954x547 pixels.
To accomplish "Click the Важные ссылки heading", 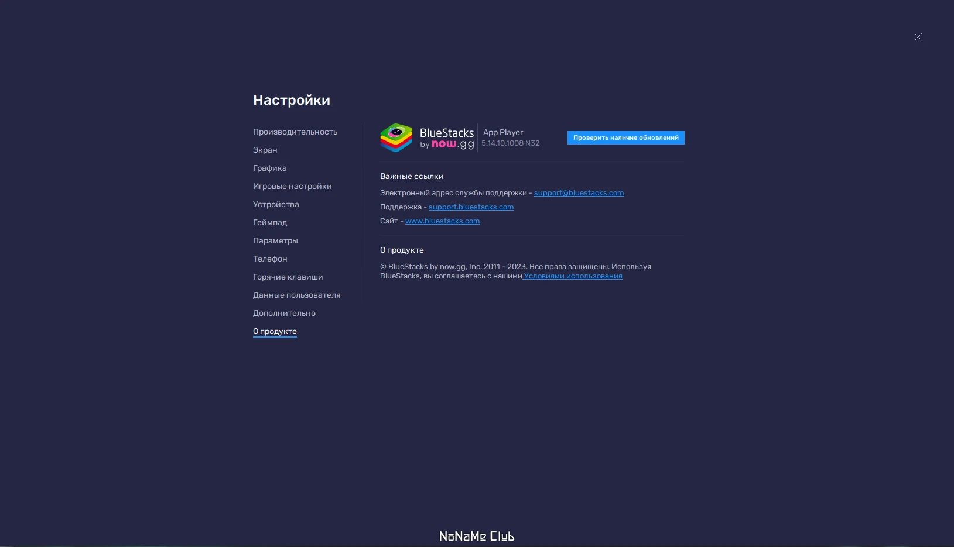I will coord(412,176).
